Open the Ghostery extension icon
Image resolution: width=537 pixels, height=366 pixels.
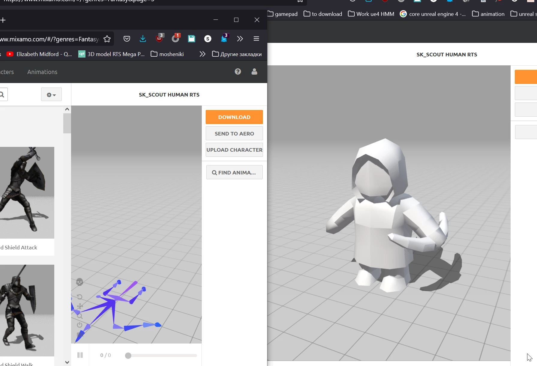pos(224,38)
